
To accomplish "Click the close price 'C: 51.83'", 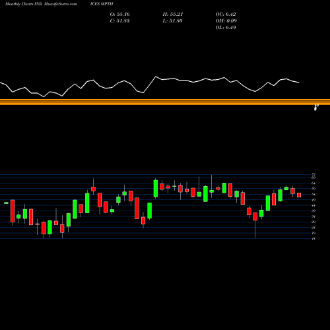I will pos(119,21).
